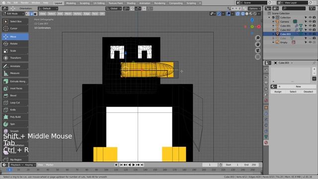The width and height of the screenshot is (318, 179).
Task: Open the Vertex menu in viewport header
Action: tap(78, 14)
